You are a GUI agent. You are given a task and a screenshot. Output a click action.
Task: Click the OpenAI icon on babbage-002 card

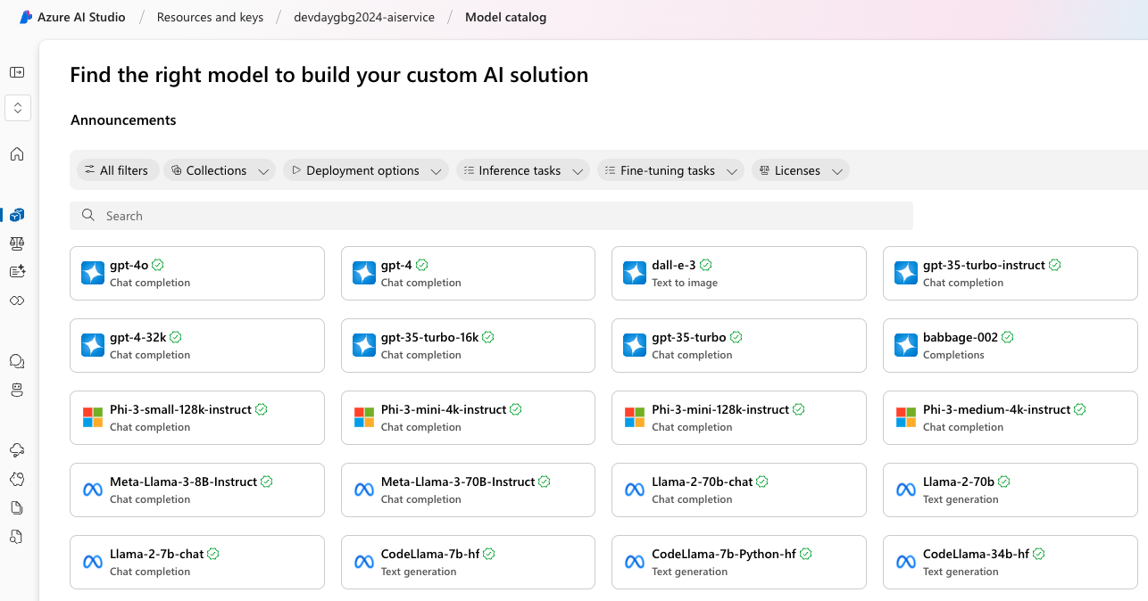(x=906, y=345)
